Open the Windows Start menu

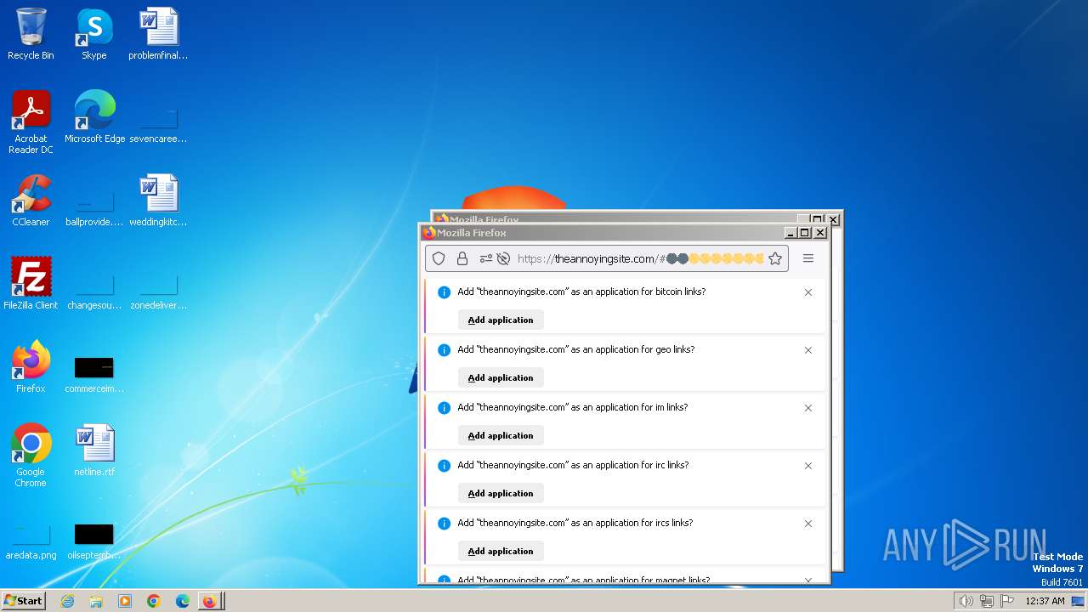tap(23, 600)
